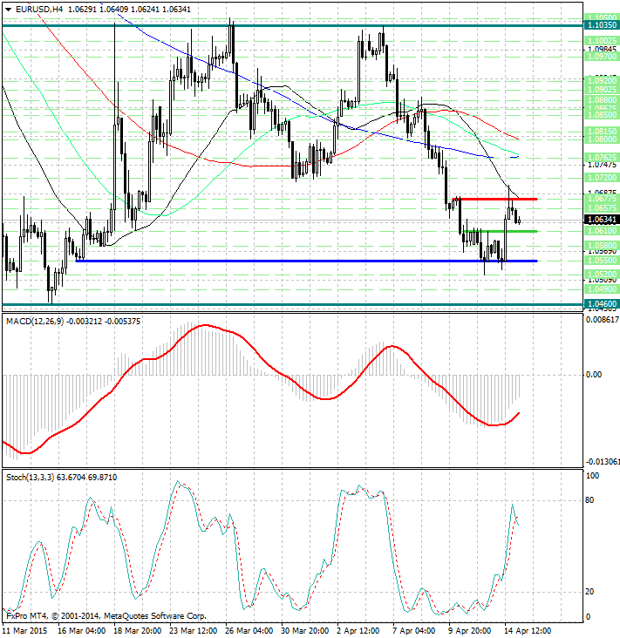620x638 pixels.
Task: Click the 1.08000 price level label
Action: (x=602, y=139)
